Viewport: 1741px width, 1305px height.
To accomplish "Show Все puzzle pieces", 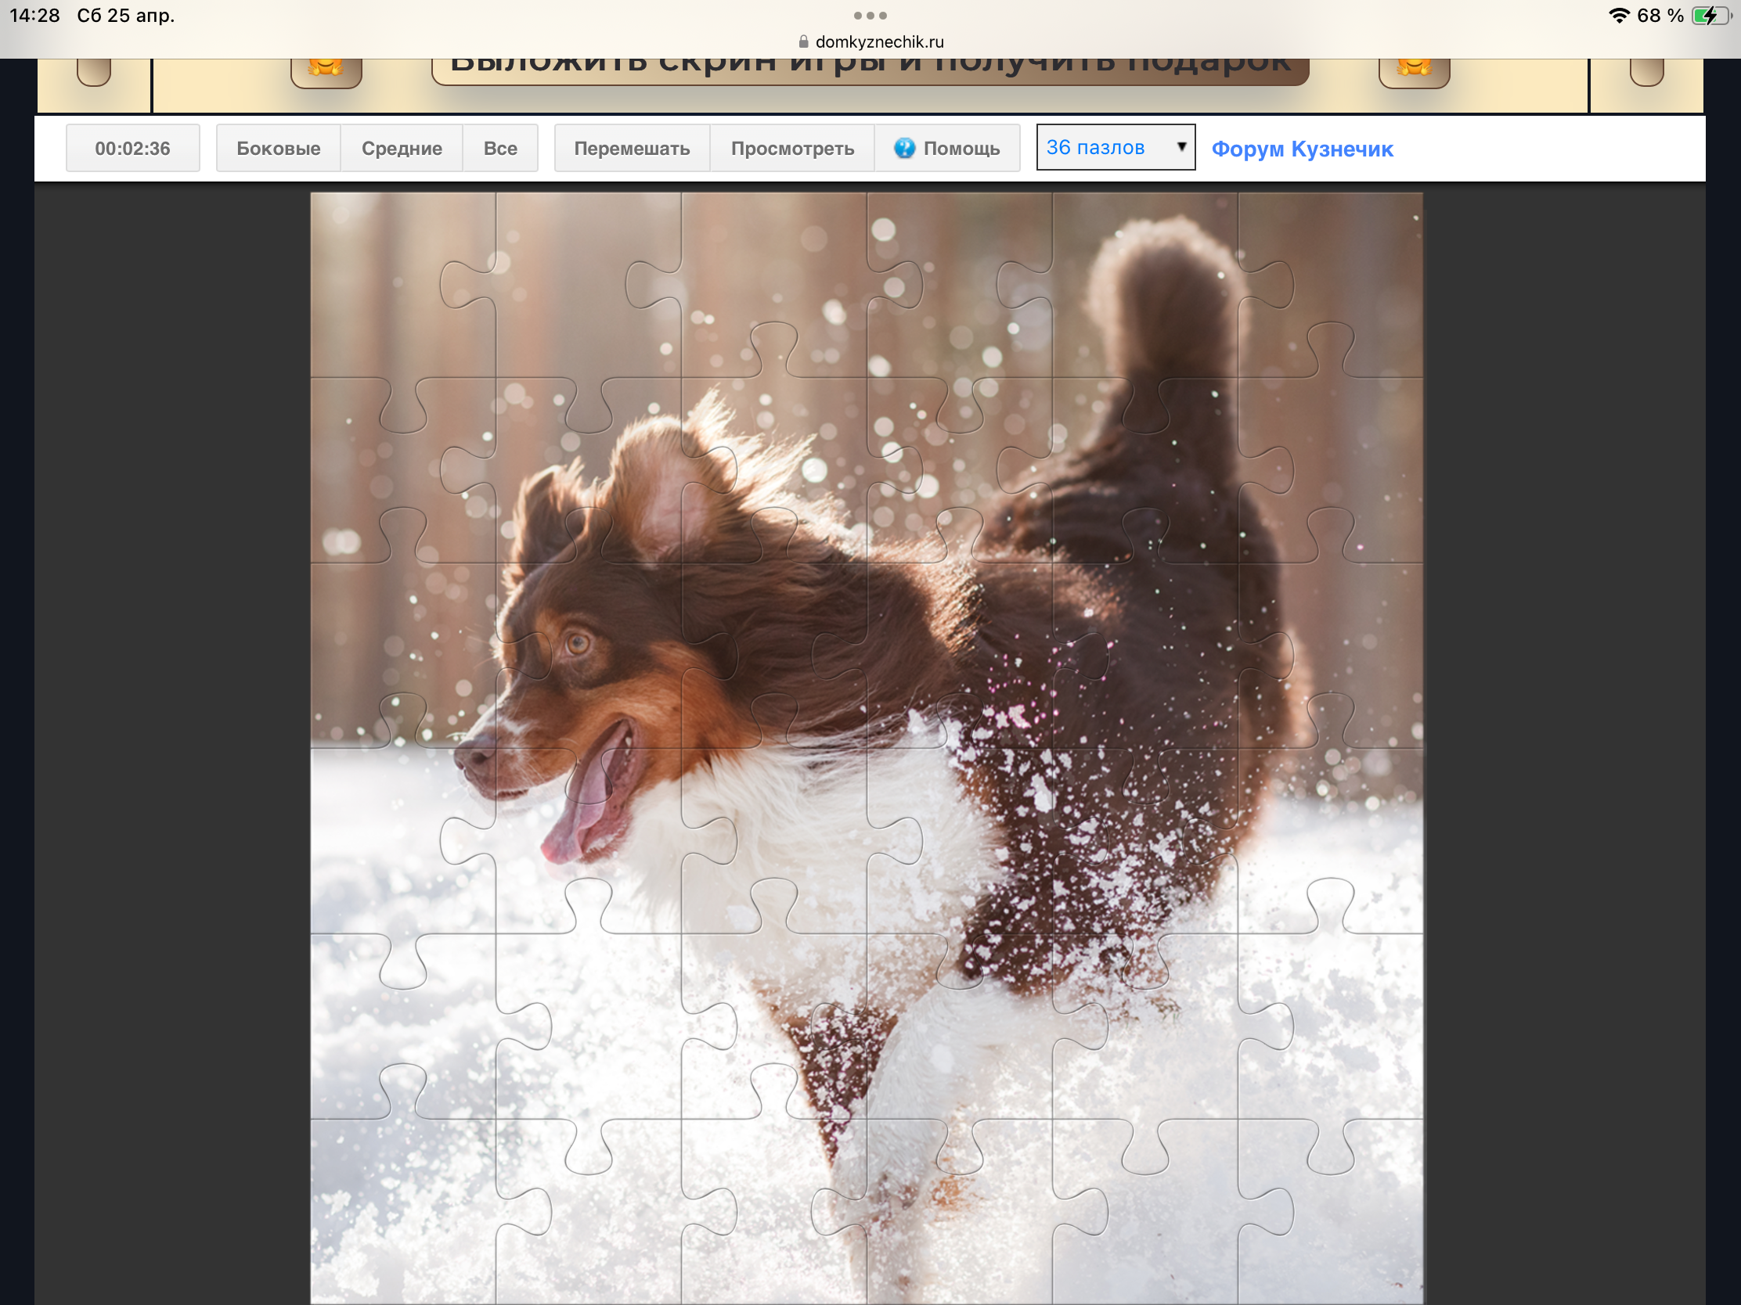I will tap(499, 148).
